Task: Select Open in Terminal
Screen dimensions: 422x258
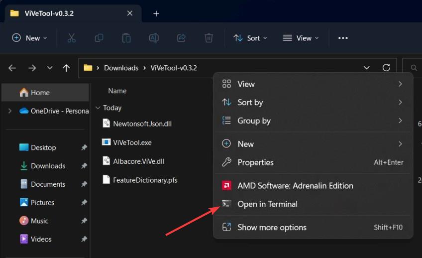Action: tap(313, 204)
